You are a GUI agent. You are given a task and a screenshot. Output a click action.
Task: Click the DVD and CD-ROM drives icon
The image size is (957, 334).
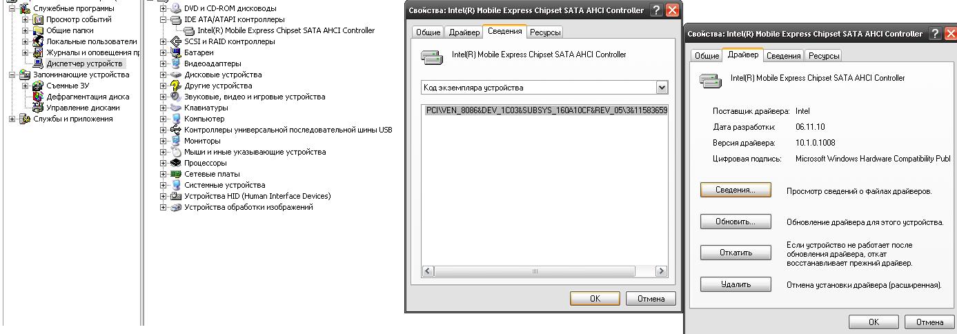point(176,8)
